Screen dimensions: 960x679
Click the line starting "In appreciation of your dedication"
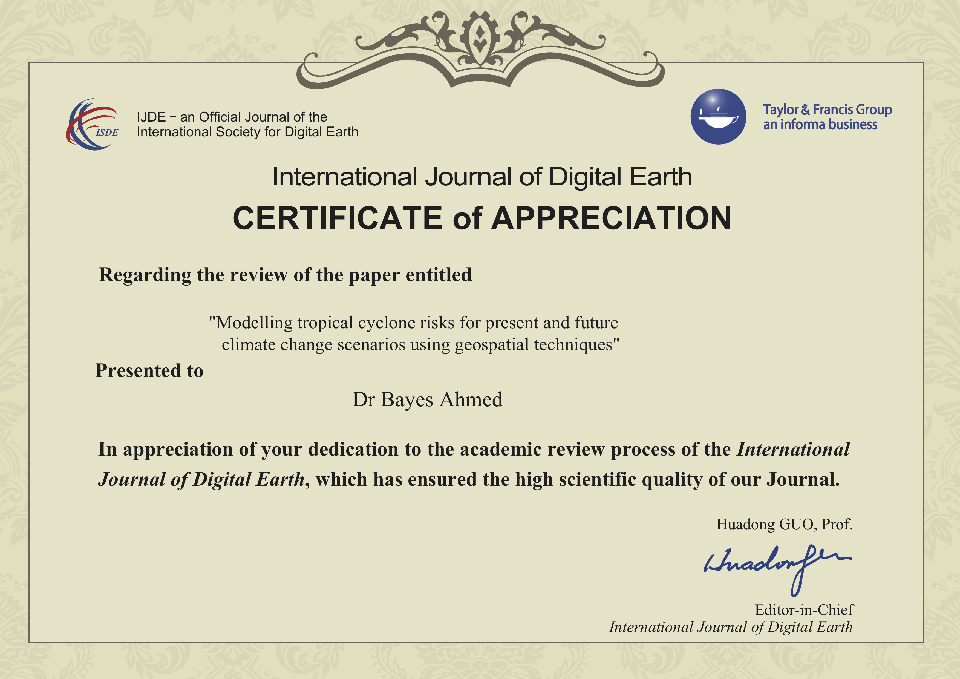click(474, 450)
